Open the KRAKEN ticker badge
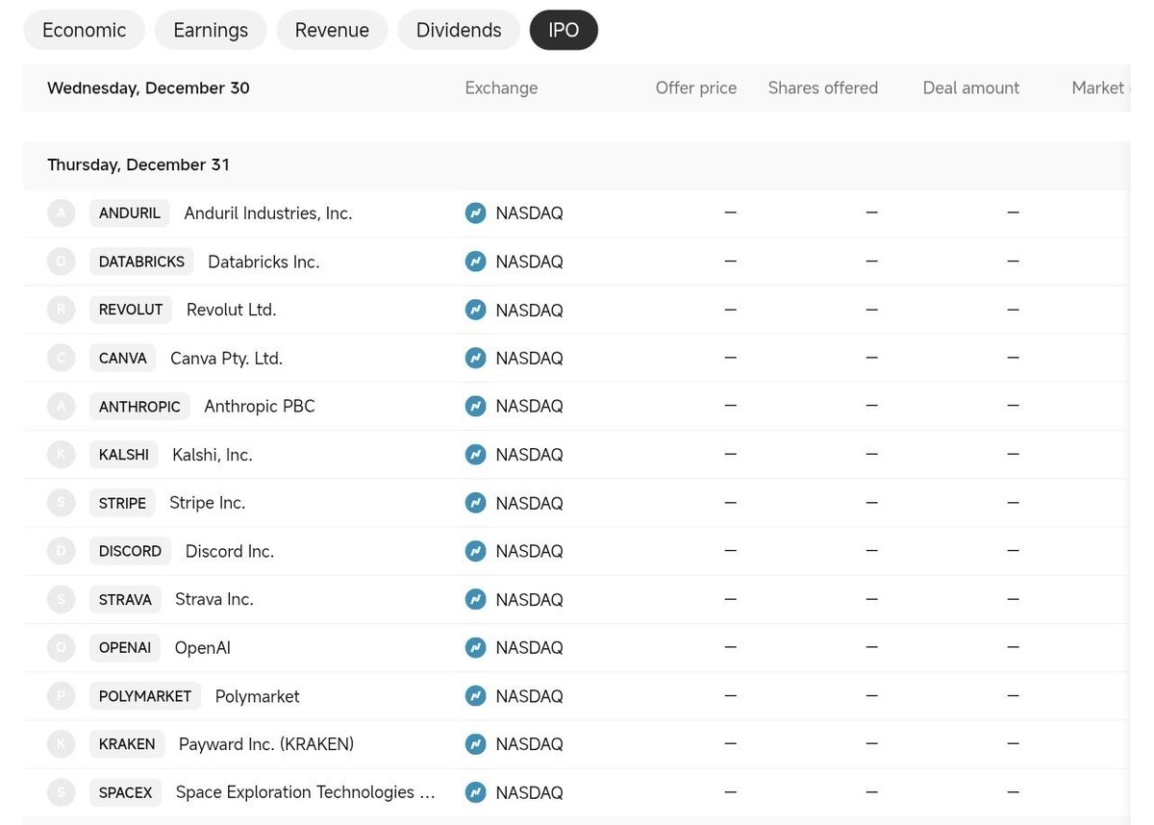Viewport: 1154px width, 825px height. [x=127, y=743]
